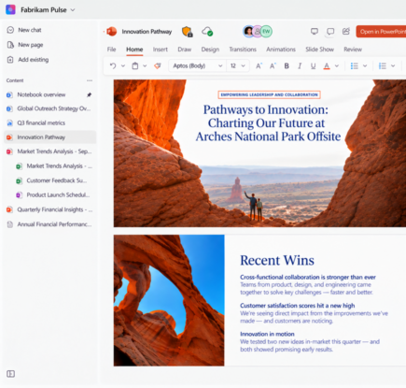This screenshot has width=406, height=388.
Task: Open the File menu
Action: 111,50
